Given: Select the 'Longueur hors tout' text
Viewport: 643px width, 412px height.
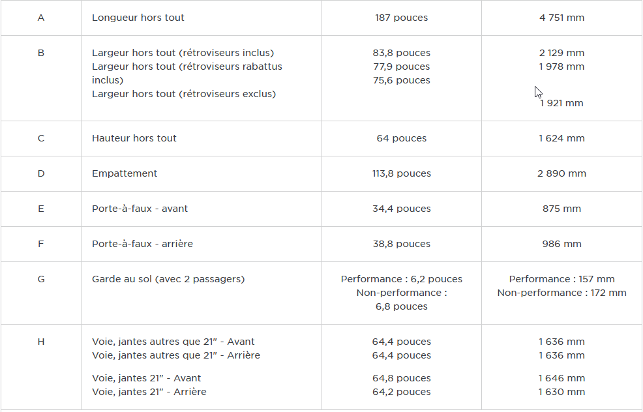Looking at the screenshot, I should 138,18.
